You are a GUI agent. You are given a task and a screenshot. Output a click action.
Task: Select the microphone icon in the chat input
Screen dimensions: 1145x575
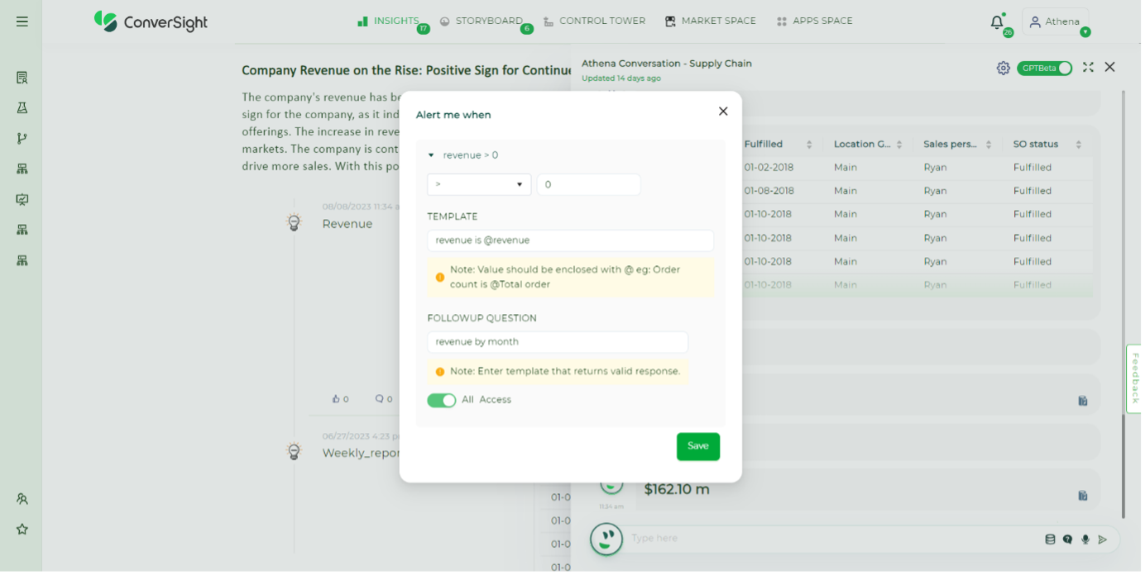[x=1085, y=539]
